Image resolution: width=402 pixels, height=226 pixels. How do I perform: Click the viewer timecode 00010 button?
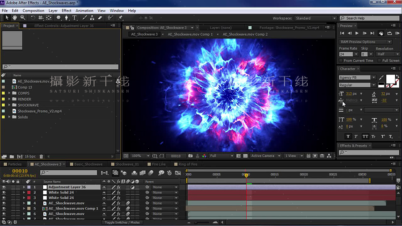click(176, 156)
